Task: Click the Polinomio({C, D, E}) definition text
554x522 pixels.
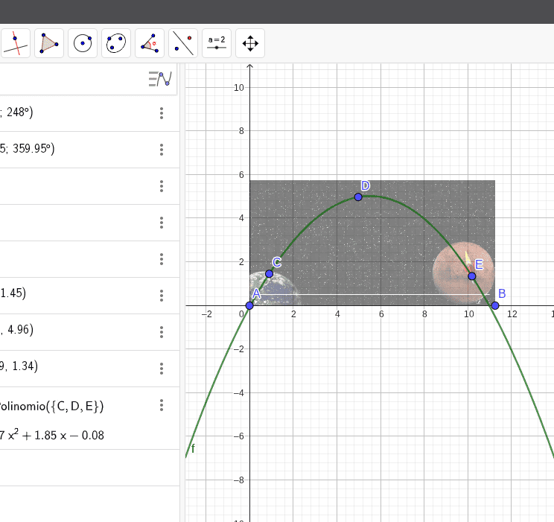Action: pos(51,407)
